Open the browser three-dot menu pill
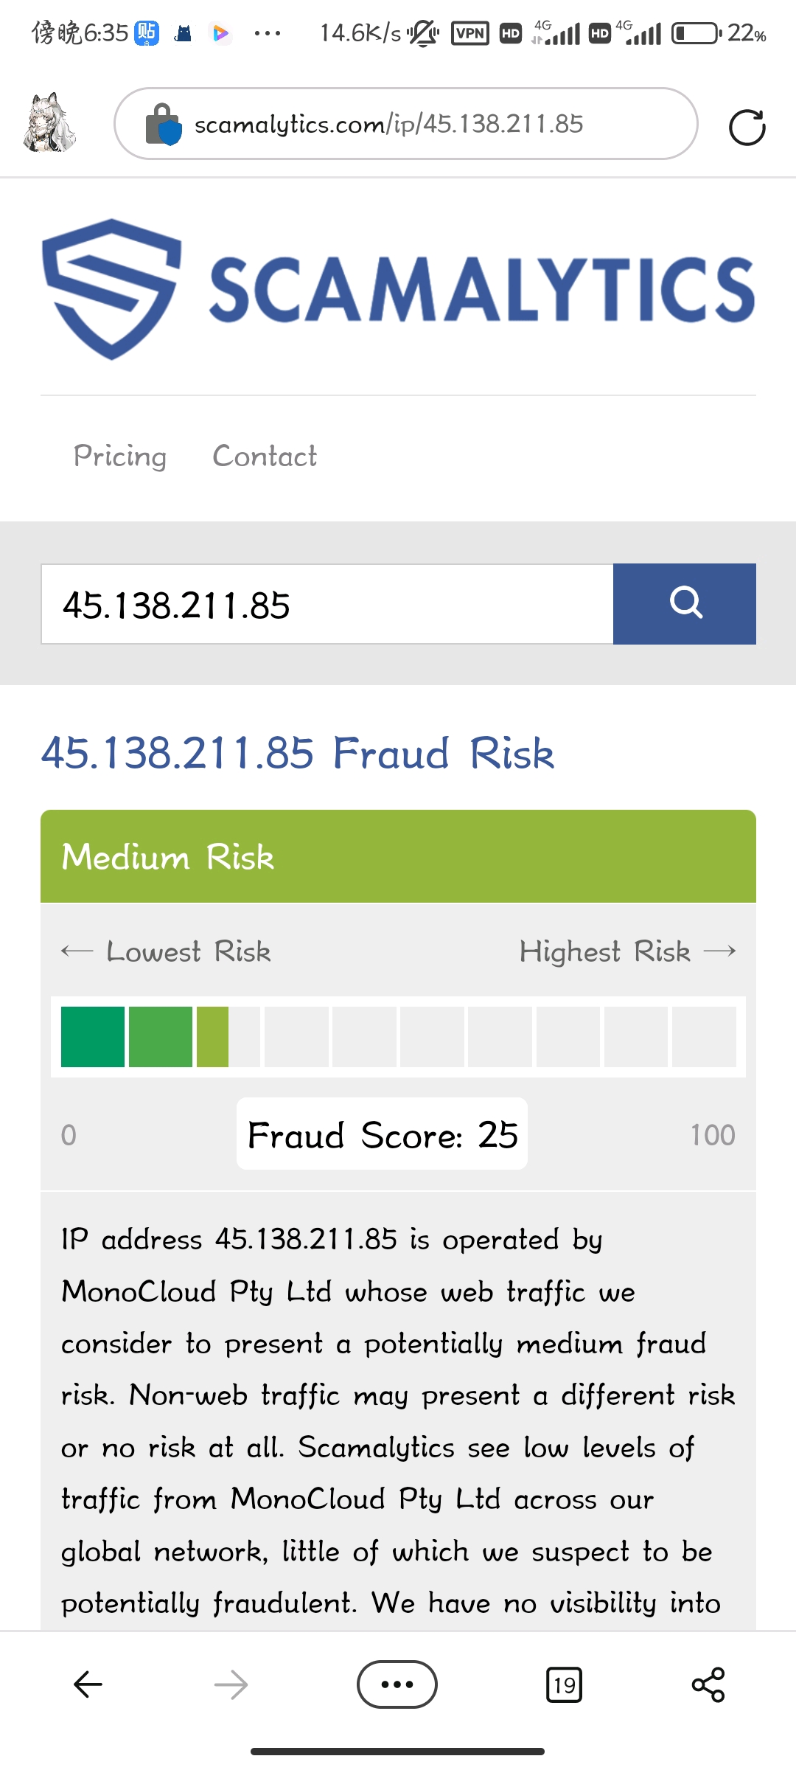Image resolution: width=796 pixels, height=1770 pixels. [x=397, y=1684]
